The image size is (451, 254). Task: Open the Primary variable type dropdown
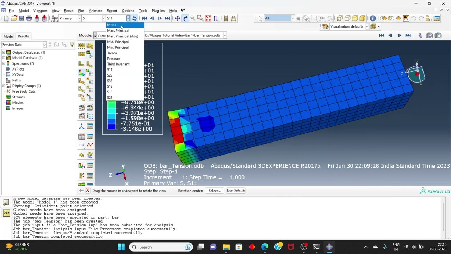tap(79, 18)
